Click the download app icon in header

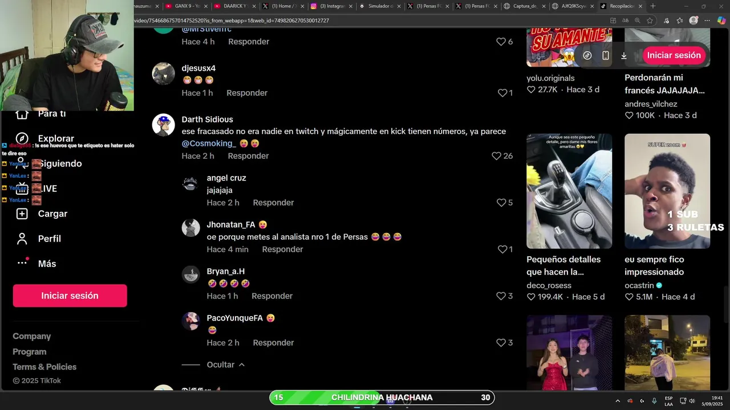(624, 55)
